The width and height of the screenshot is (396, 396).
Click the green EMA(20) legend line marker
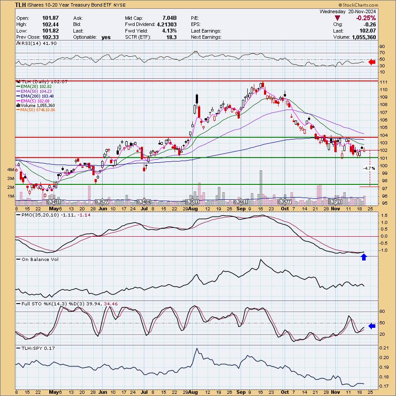click(18, 86)
